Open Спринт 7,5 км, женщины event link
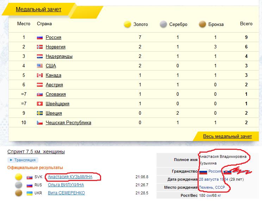The height and width of the screenshot is (201, 262). [36, 152]
